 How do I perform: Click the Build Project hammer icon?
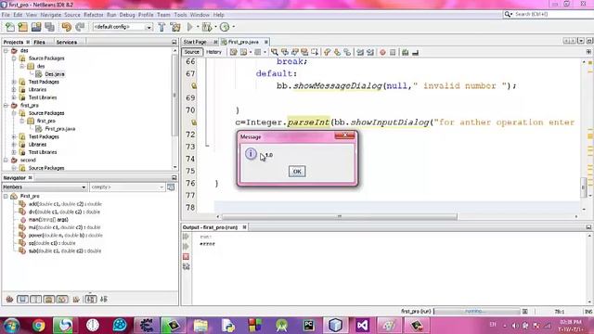pos(161,27)
